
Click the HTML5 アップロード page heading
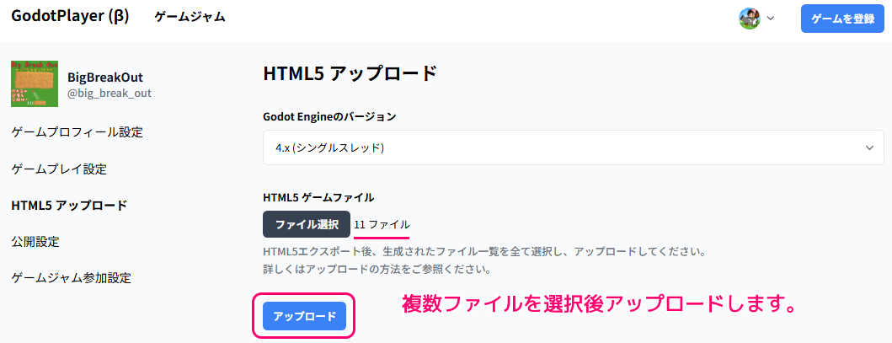(350, 74)
